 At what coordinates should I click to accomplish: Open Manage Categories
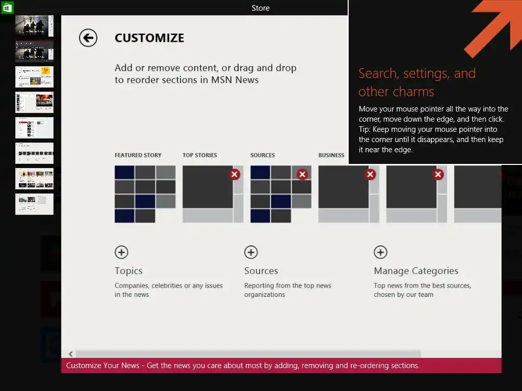point(416,271)
